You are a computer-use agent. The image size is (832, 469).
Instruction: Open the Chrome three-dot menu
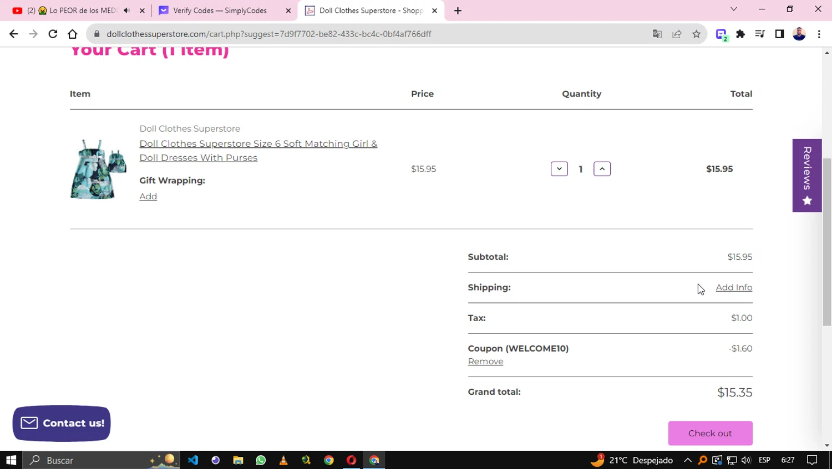(x=819, y=34)
